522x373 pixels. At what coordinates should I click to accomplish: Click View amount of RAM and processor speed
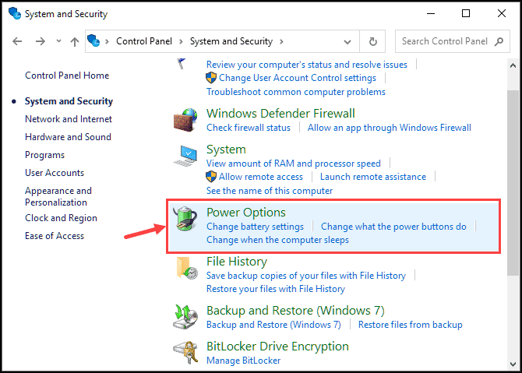[x=293, y=164]
